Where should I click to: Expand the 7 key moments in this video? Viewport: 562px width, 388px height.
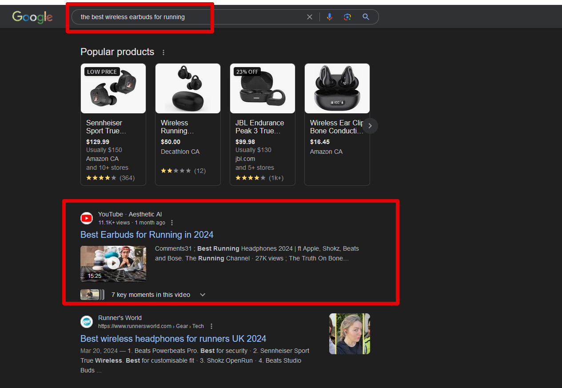pos(203,294)
